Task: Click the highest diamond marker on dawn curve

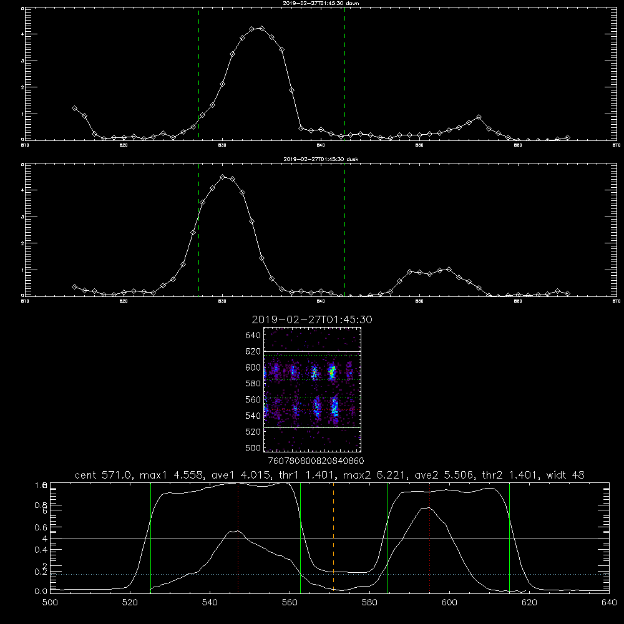Action: click(x=261, y=28)
